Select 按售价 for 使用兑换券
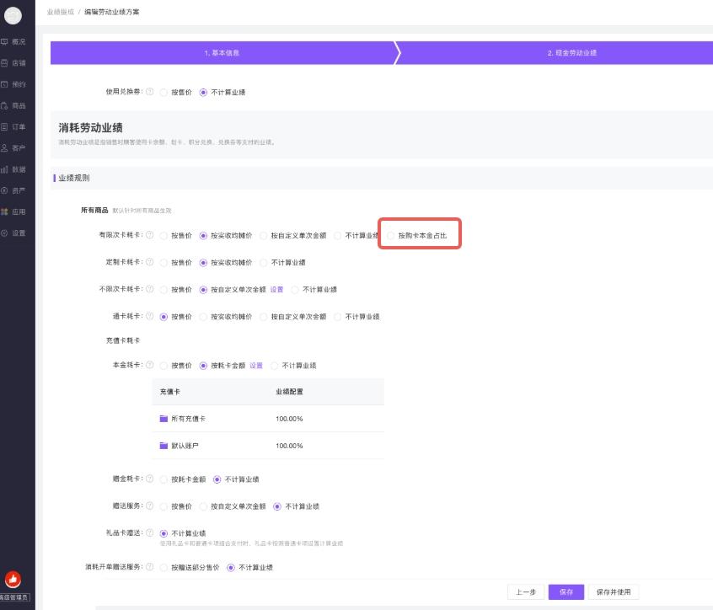 point(164,93)
